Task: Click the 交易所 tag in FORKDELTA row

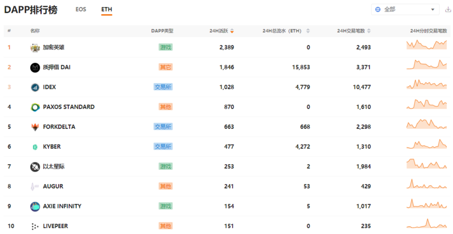Action: click(x=163, y=126)
